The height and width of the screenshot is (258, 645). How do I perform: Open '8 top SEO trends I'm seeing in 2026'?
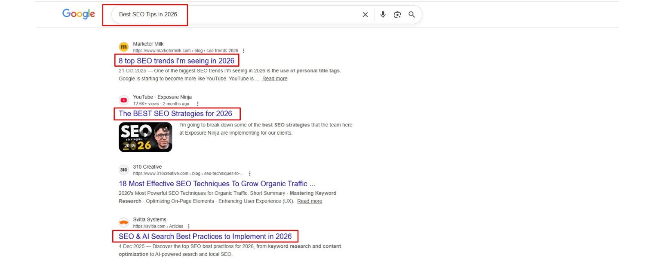(176, 61)
